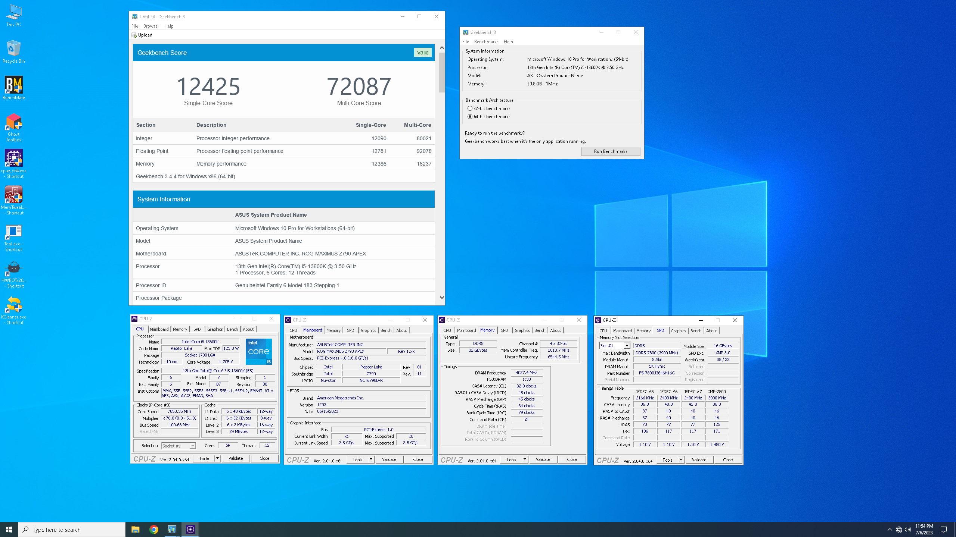Launch Google Chrome from taskbar
Viewport: 956px width, 537px height.
[x=153, y=530]
